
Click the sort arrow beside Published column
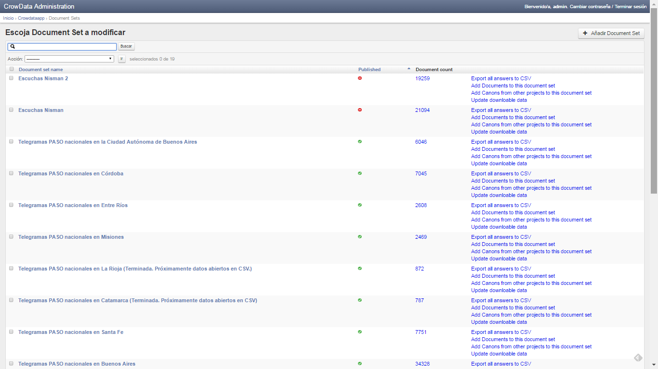[409, 69]
